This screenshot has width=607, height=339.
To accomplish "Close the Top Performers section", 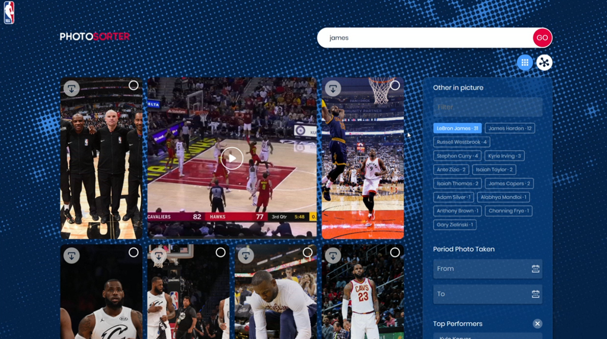I will point(537,324).
